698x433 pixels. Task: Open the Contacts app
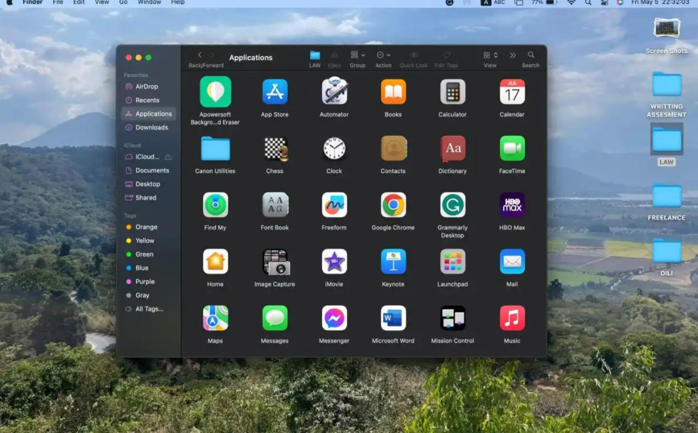(393, 148)
